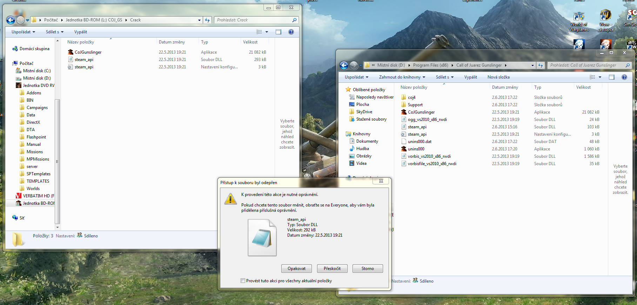Select Místní disk (C:) in navigation tree
Screen dimensions: 637x305
33,71
